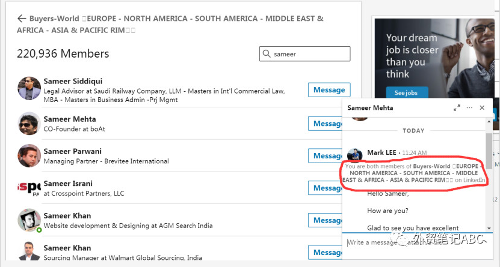
Task: Message Sameer Siddiqui
Action: 329,89
